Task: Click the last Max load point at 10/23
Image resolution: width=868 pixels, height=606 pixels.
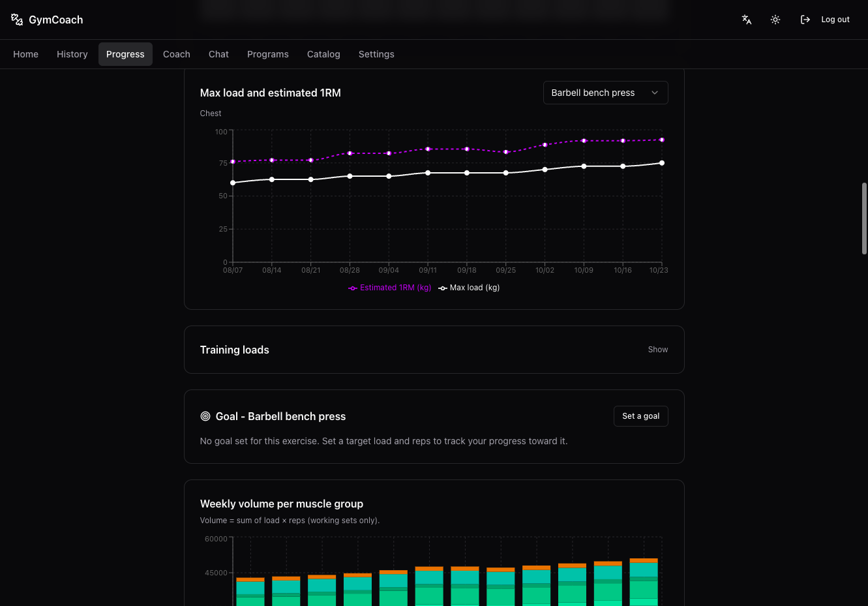Action: coord(662,163)
